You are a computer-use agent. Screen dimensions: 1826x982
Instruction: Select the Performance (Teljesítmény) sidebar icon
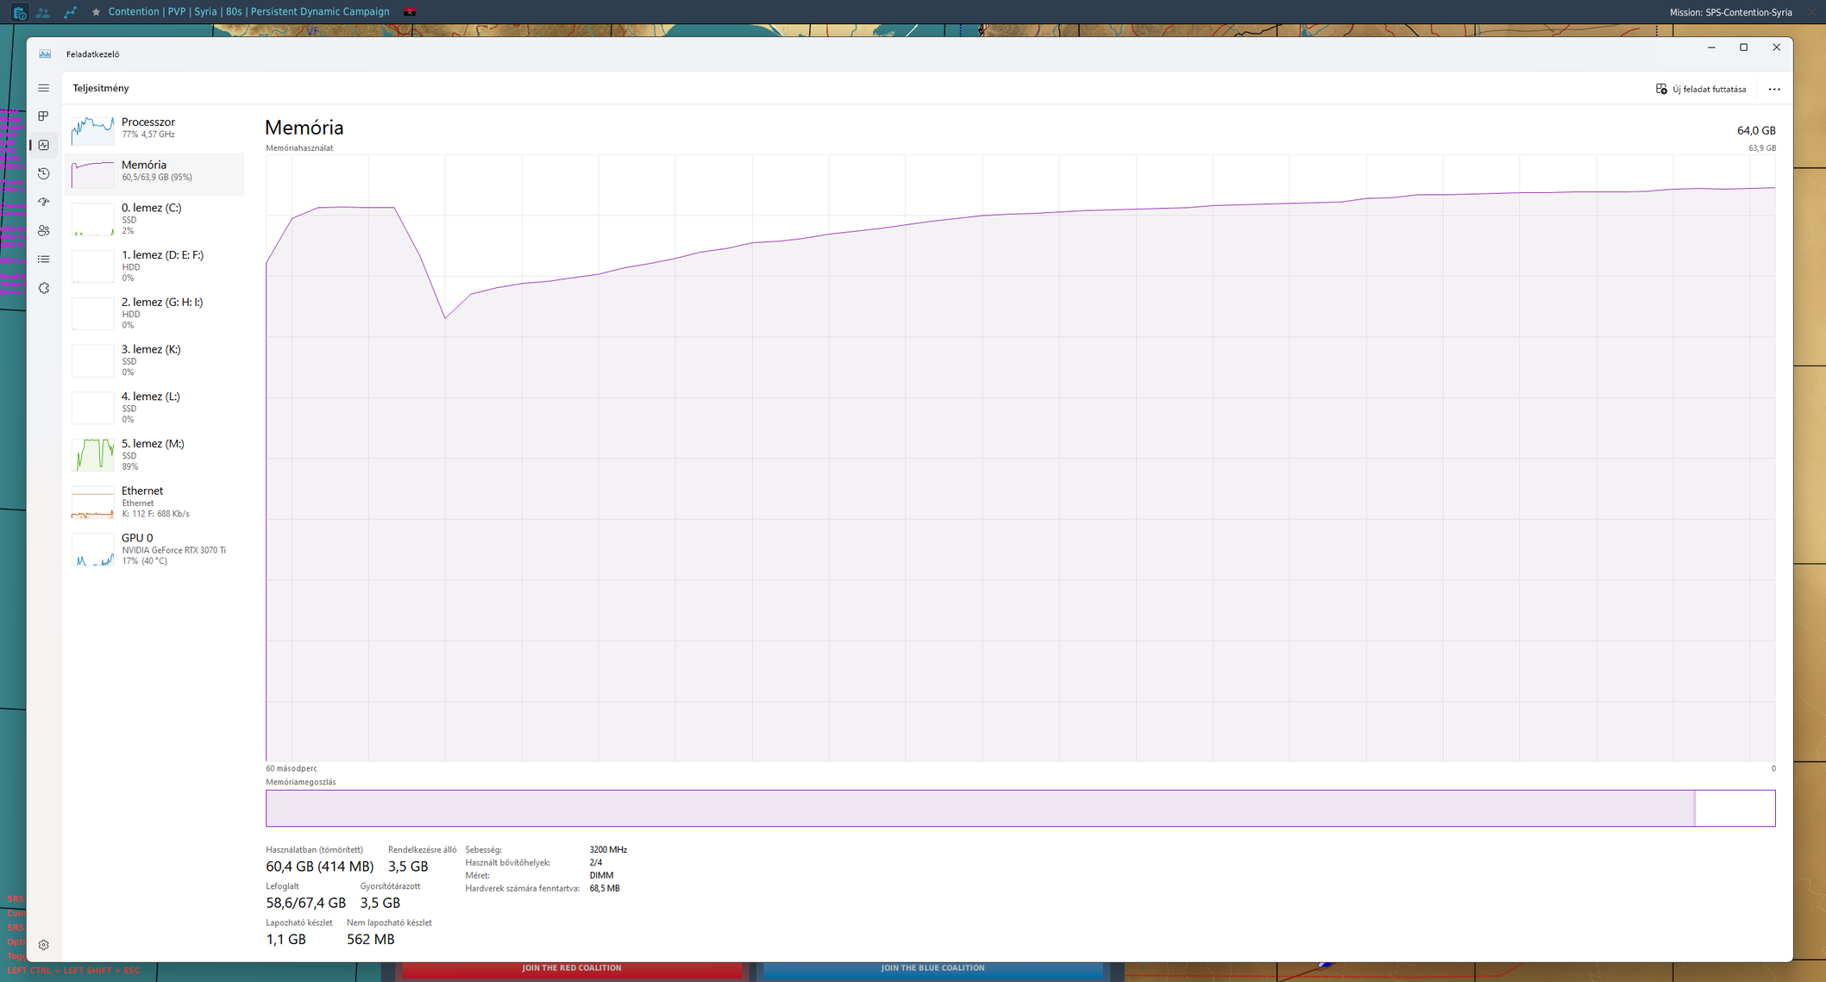click(43, 145)
